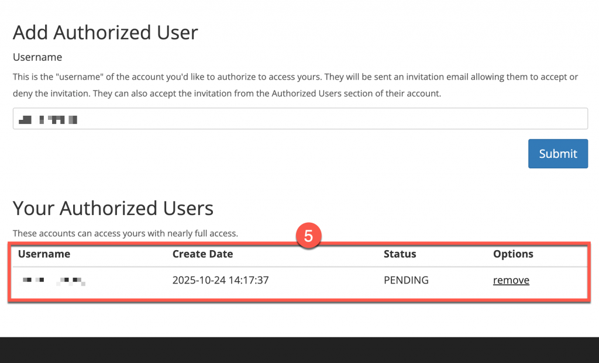
Task: Click the blurred text inside the username input
Action: 48,120
